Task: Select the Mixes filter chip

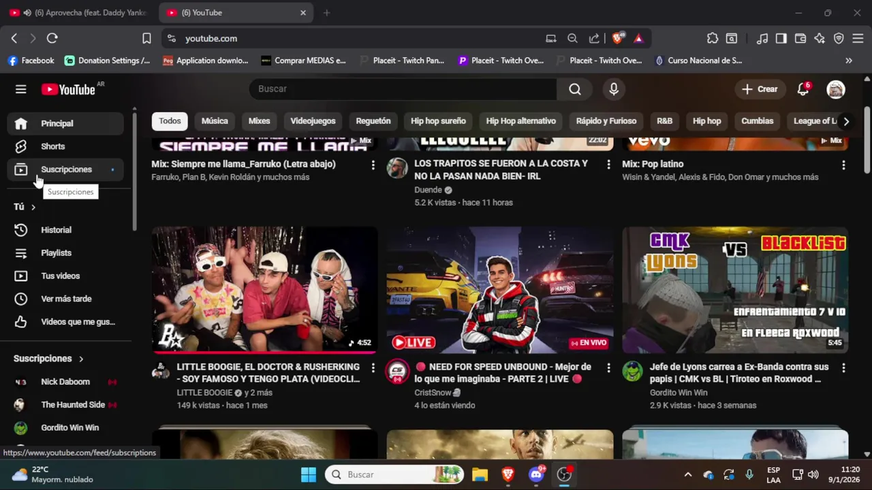Action: pyautogui.click(x=259, y=121)
